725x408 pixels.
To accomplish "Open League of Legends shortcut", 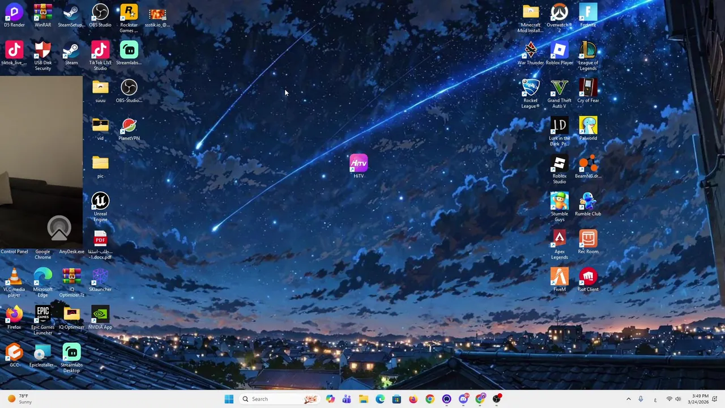I will pos(588,56).
